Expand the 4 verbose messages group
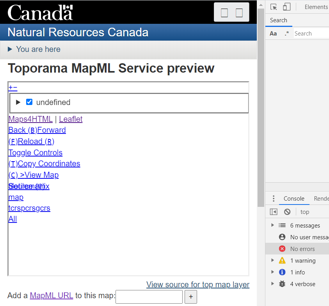The image size is (329, 306). pyautogui.click(x=272, y=284)
